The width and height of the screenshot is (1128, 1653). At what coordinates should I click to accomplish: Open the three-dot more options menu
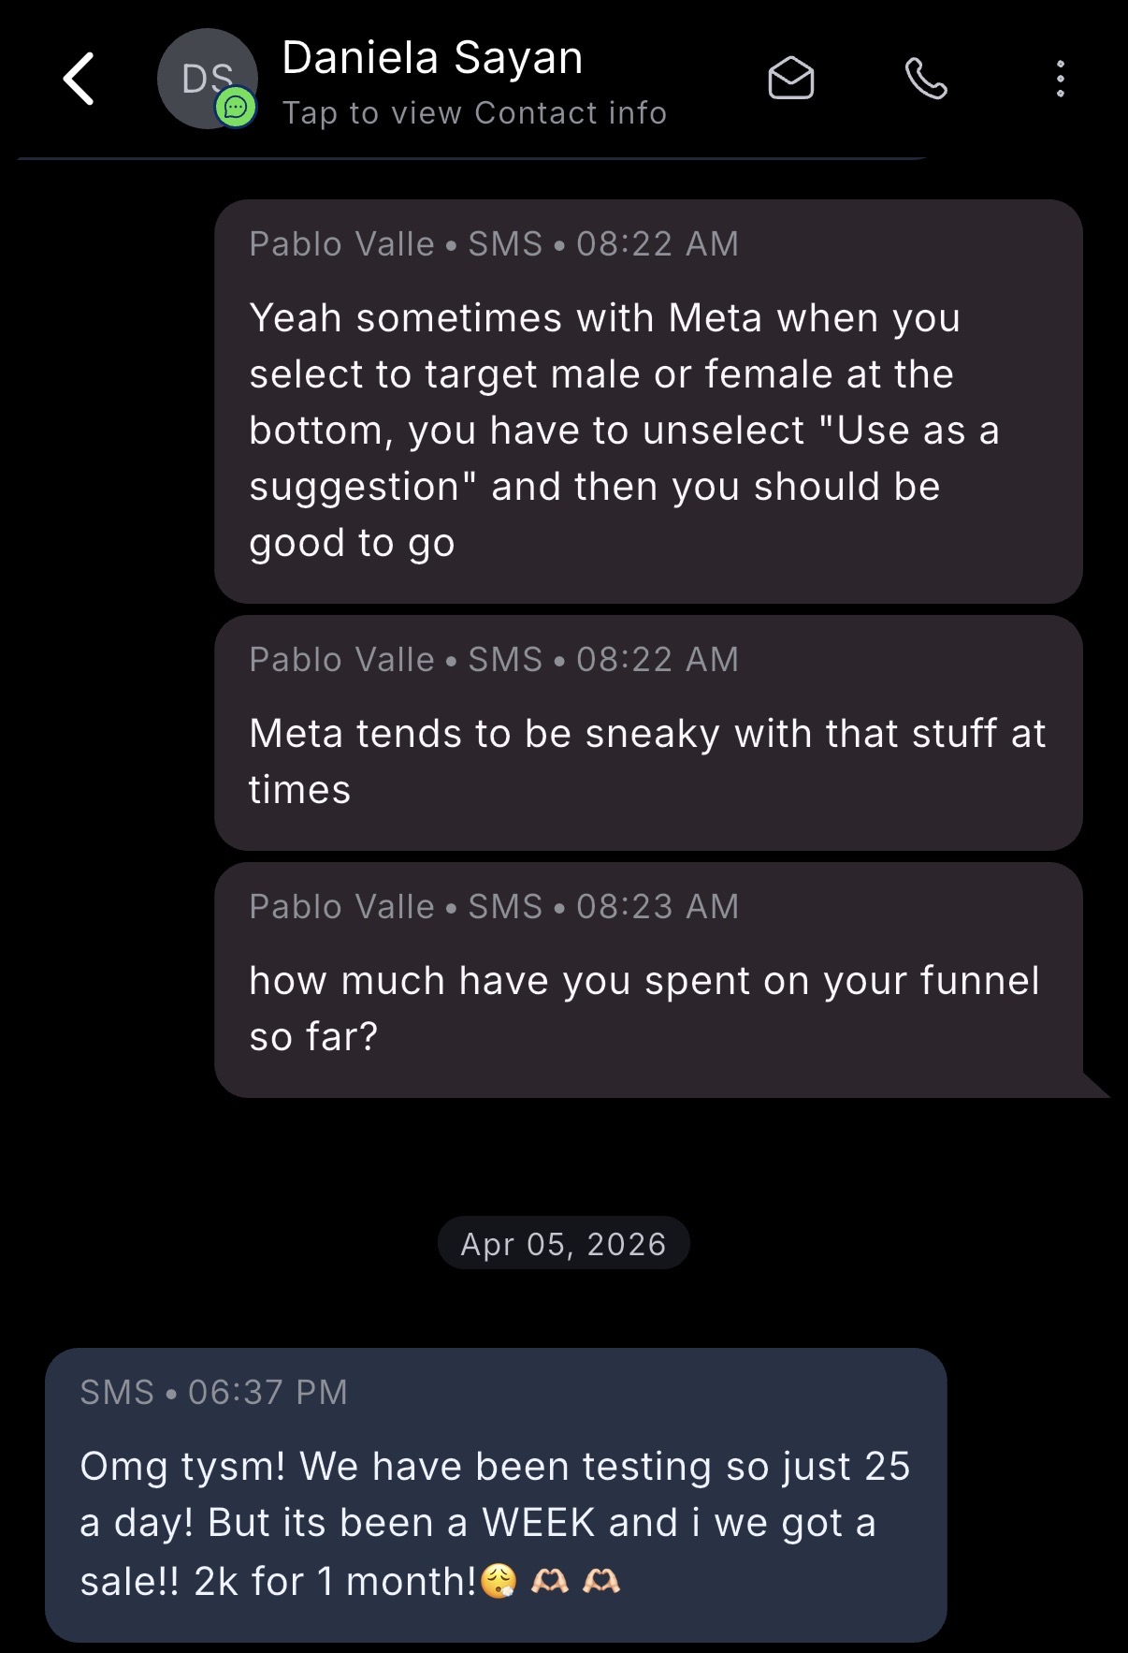1060,79
